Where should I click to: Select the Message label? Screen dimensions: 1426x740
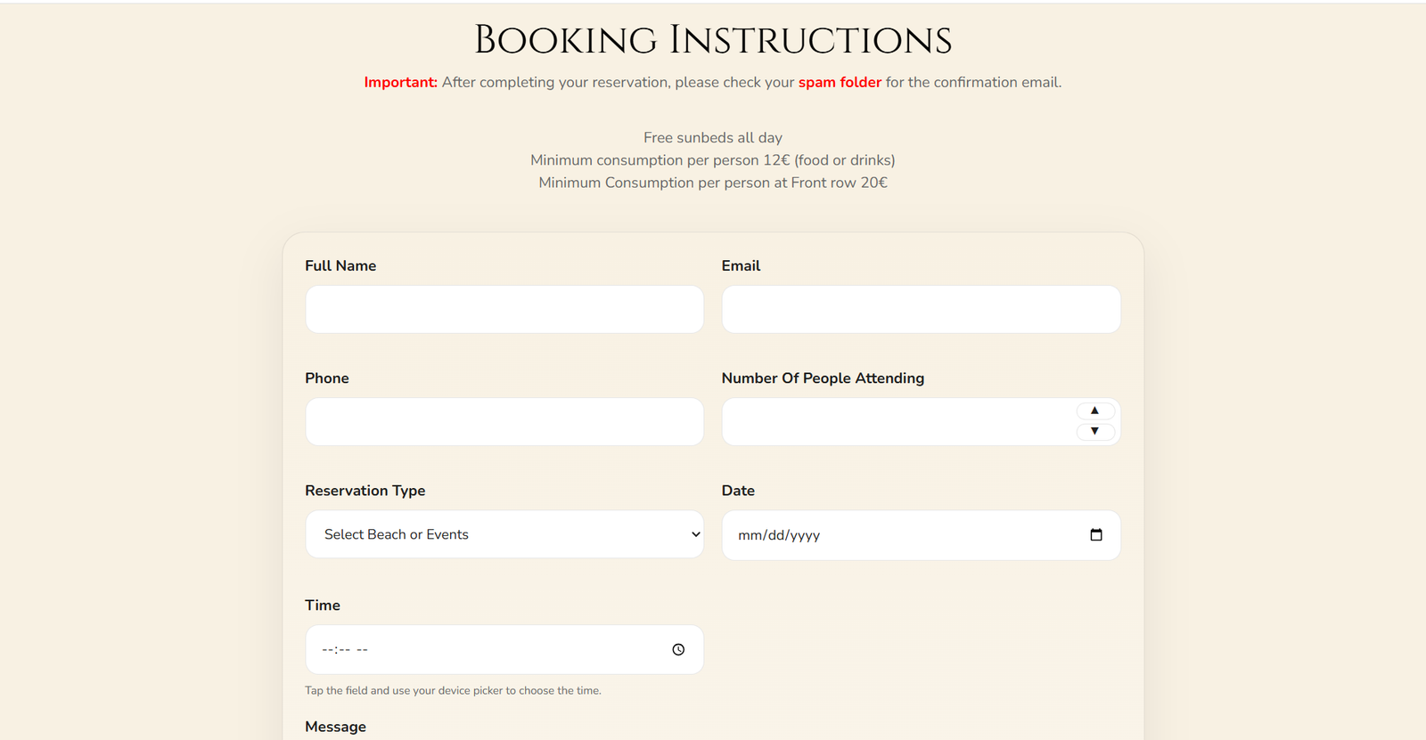[x=335, y=727]
